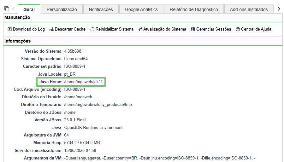Click the Diretório do JBoss /home value

pyautogui.click(x=70, y=112)
